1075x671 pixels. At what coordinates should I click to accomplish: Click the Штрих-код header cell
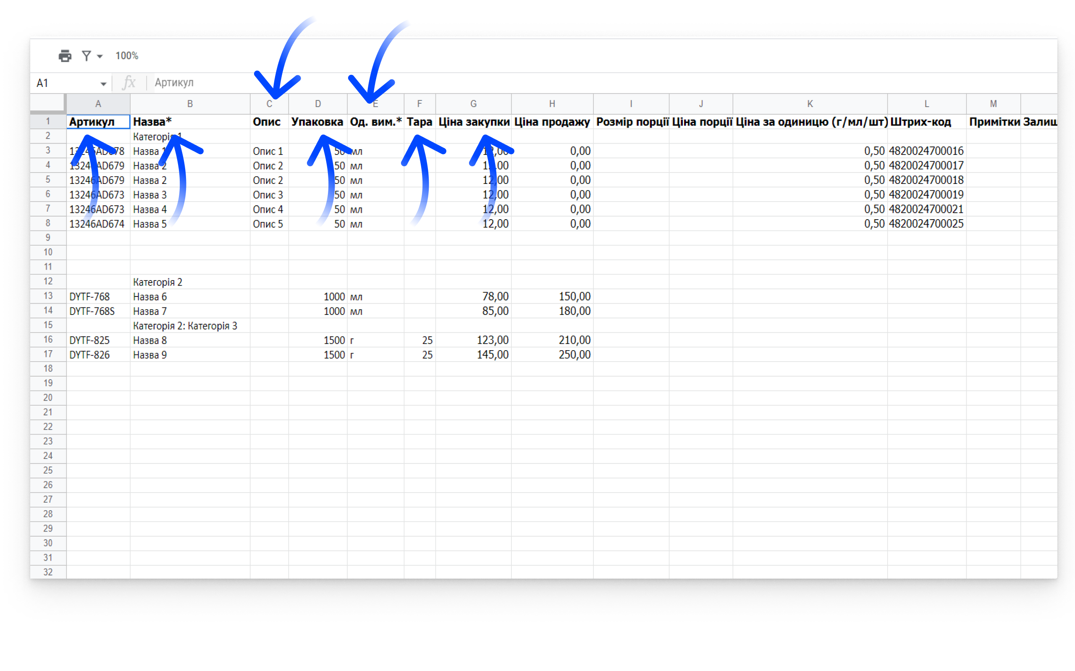pos(927,122)
